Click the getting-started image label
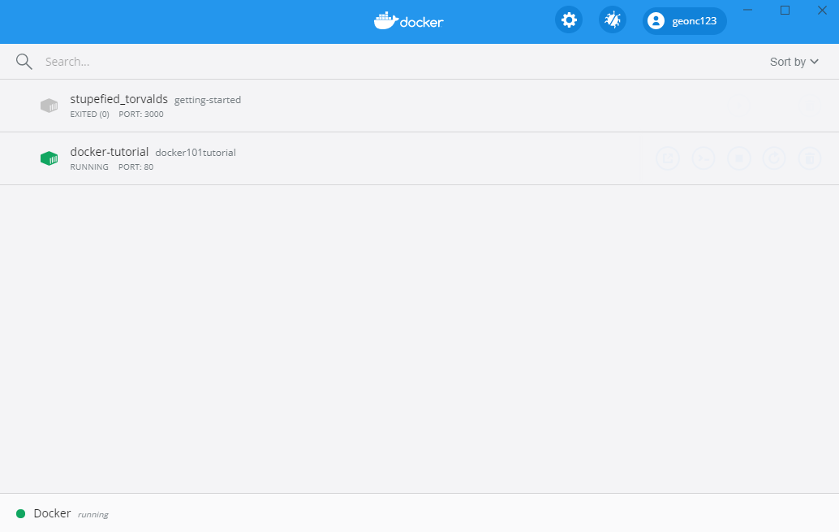Viewport: 839px width, 532px height. [x=208, y=100]
